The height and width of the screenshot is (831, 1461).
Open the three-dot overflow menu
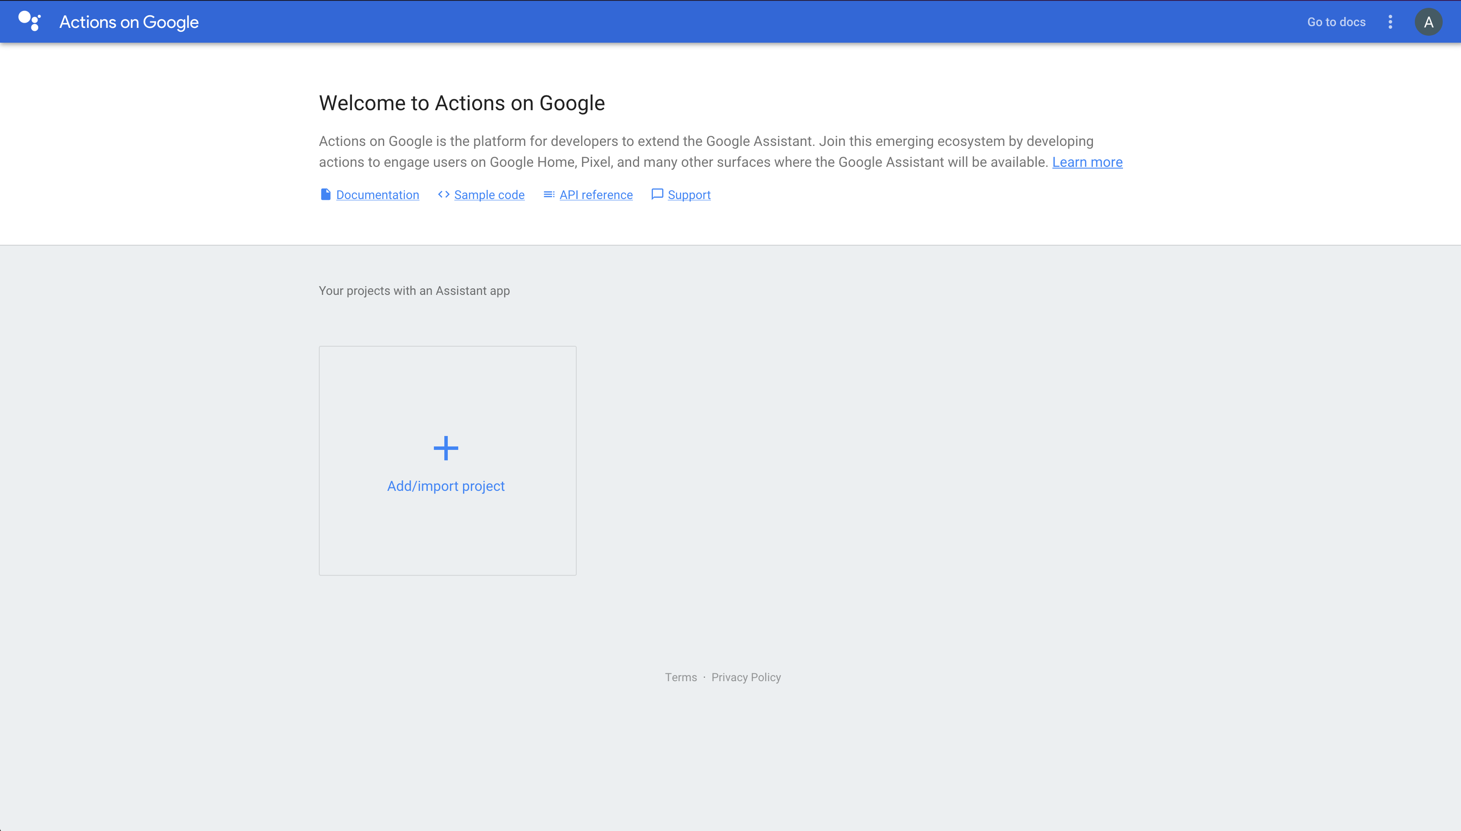(x=1390, y=22)
